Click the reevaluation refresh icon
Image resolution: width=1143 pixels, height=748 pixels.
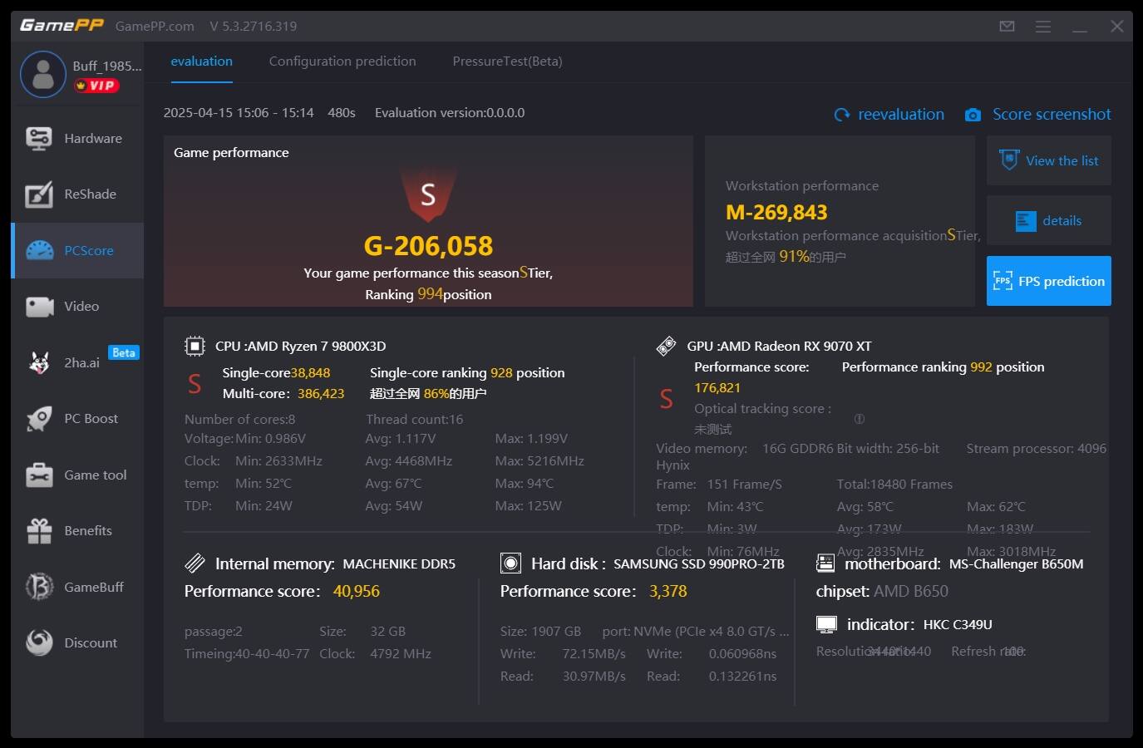tap(842, 115)
